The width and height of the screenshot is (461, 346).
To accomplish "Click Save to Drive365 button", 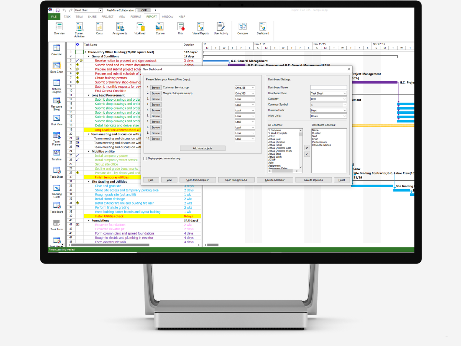I will (313, 180).
